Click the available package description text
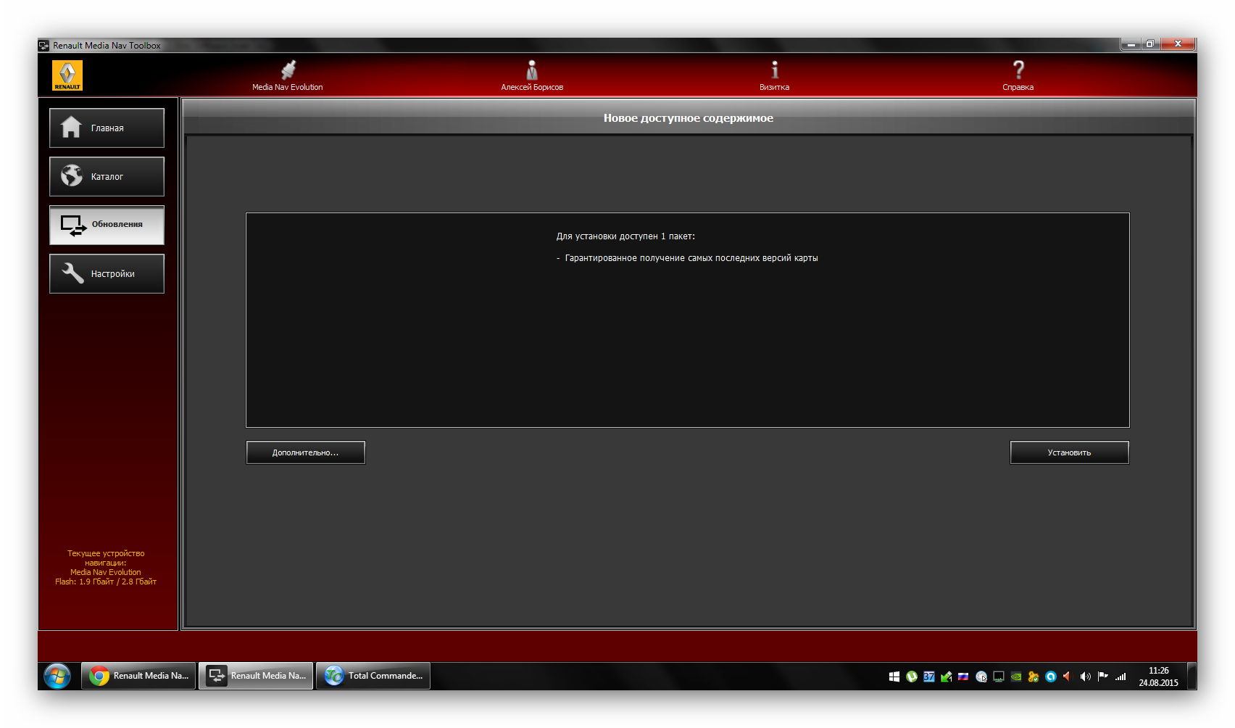The height and width of the screenshot is (728, 1235). click(691, 258)
